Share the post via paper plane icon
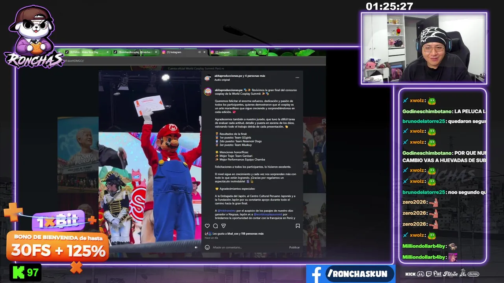This screenshot has width=504, height=283. coord(224,226)
